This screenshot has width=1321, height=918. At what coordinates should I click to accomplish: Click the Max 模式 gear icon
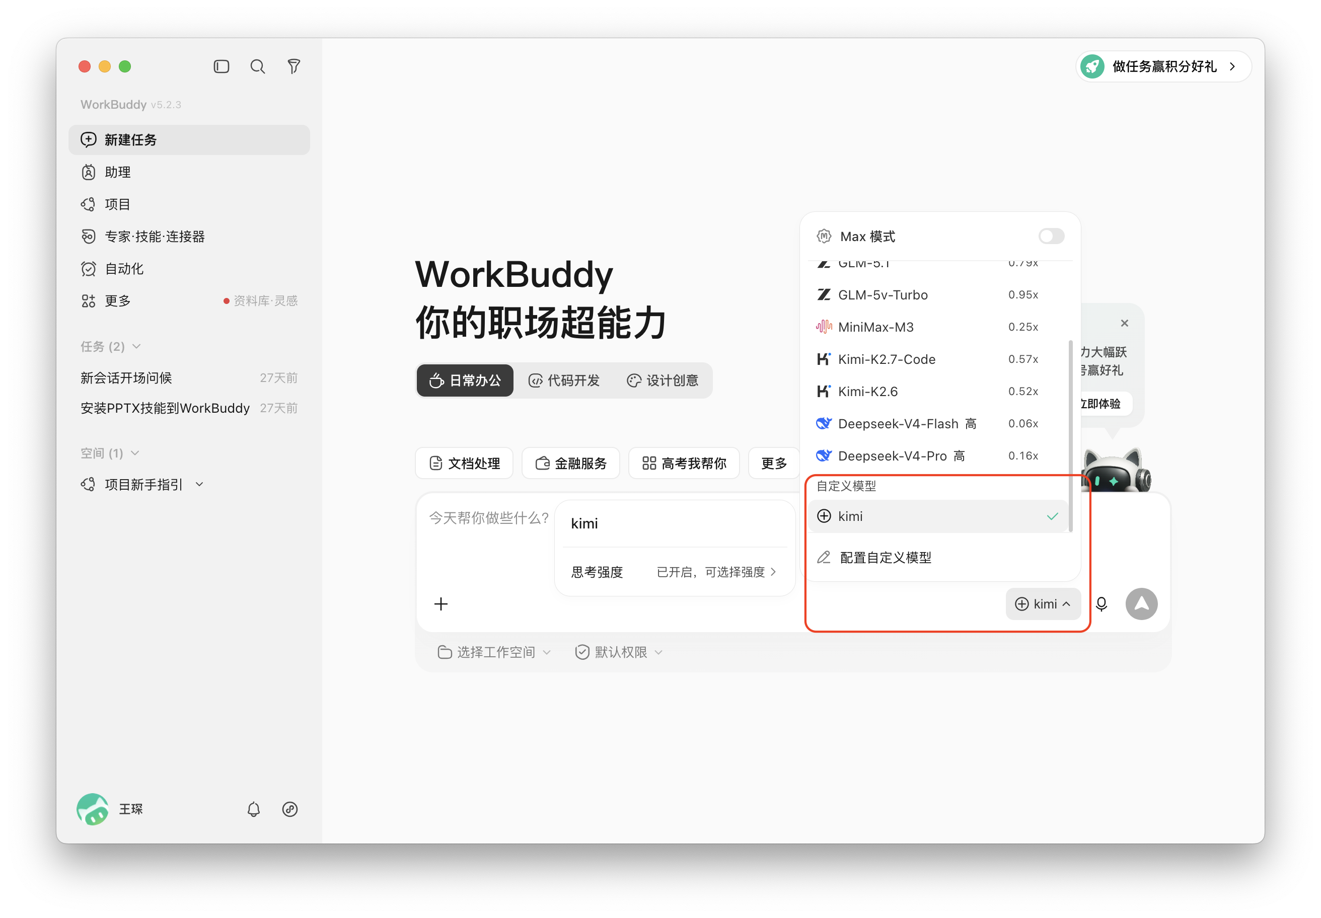pyautogui.click(x=824, y=237)
